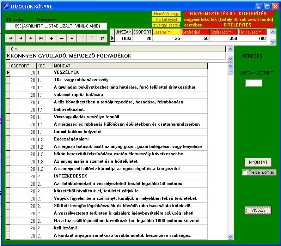Toggle File-ba nyomtat checkbox

(245, 173)
